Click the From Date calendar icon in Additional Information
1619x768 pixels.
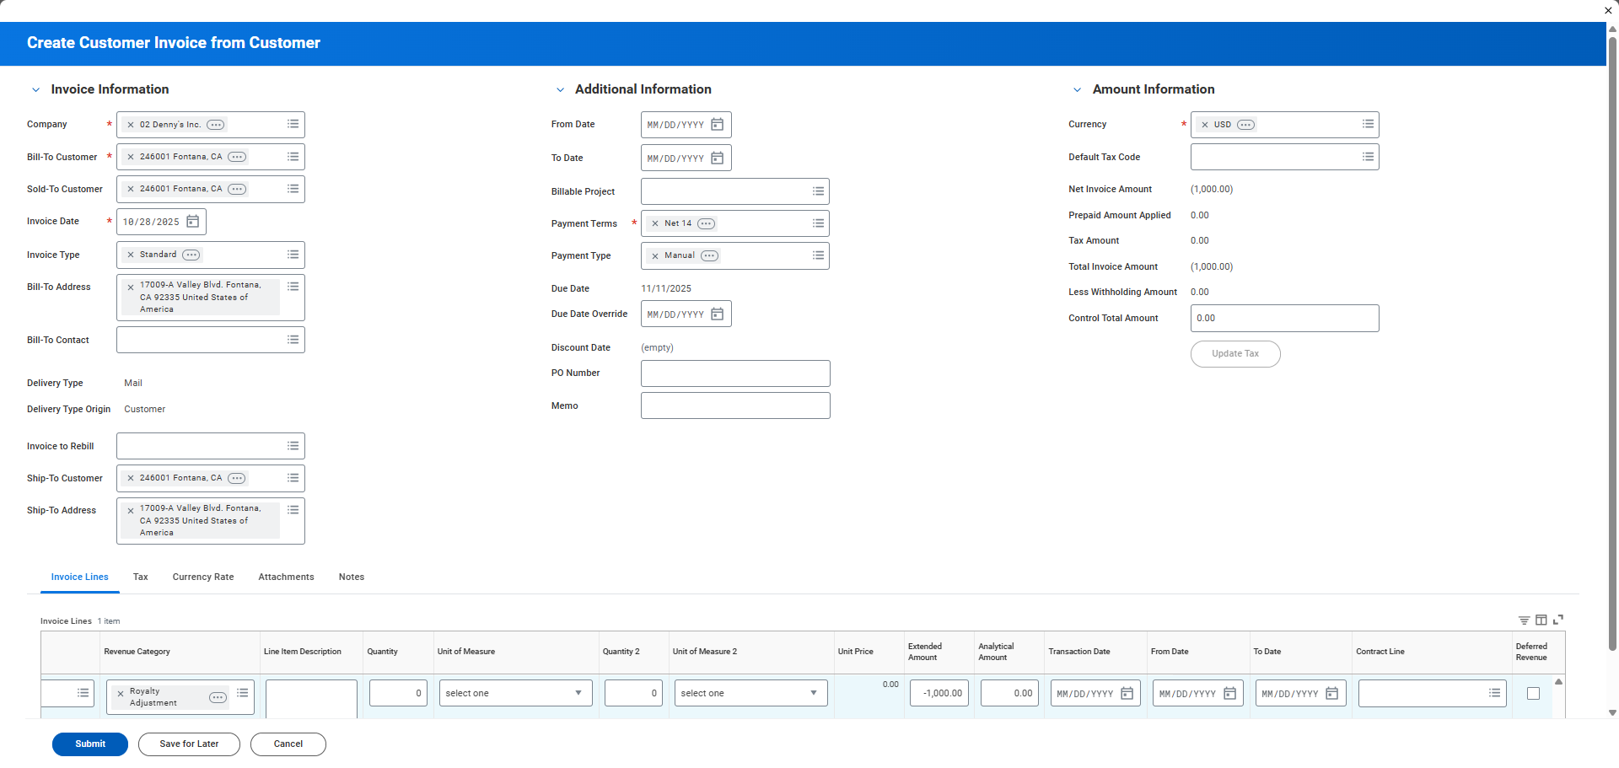717,125
